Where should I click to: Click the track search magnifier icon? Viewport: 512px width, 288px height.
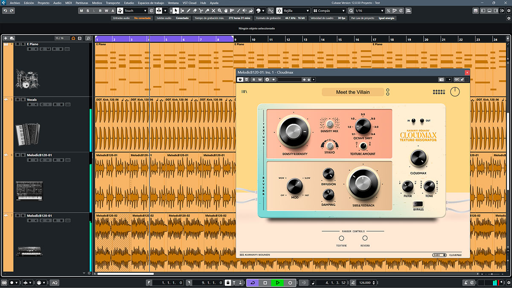tap(88, 38)
